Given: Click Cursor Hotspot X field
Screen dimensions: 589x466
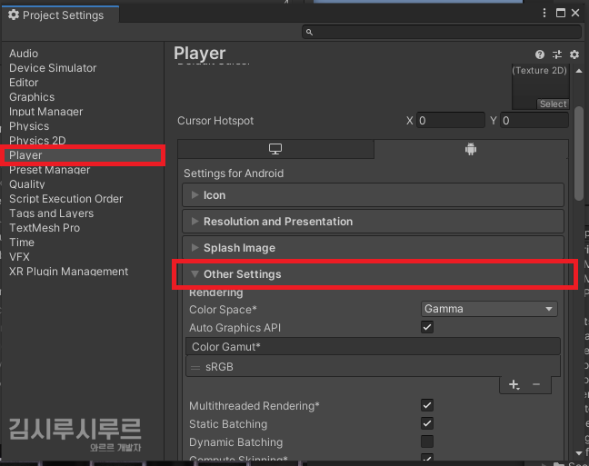Looking at the screenshot, I should (x=451, y=121).
